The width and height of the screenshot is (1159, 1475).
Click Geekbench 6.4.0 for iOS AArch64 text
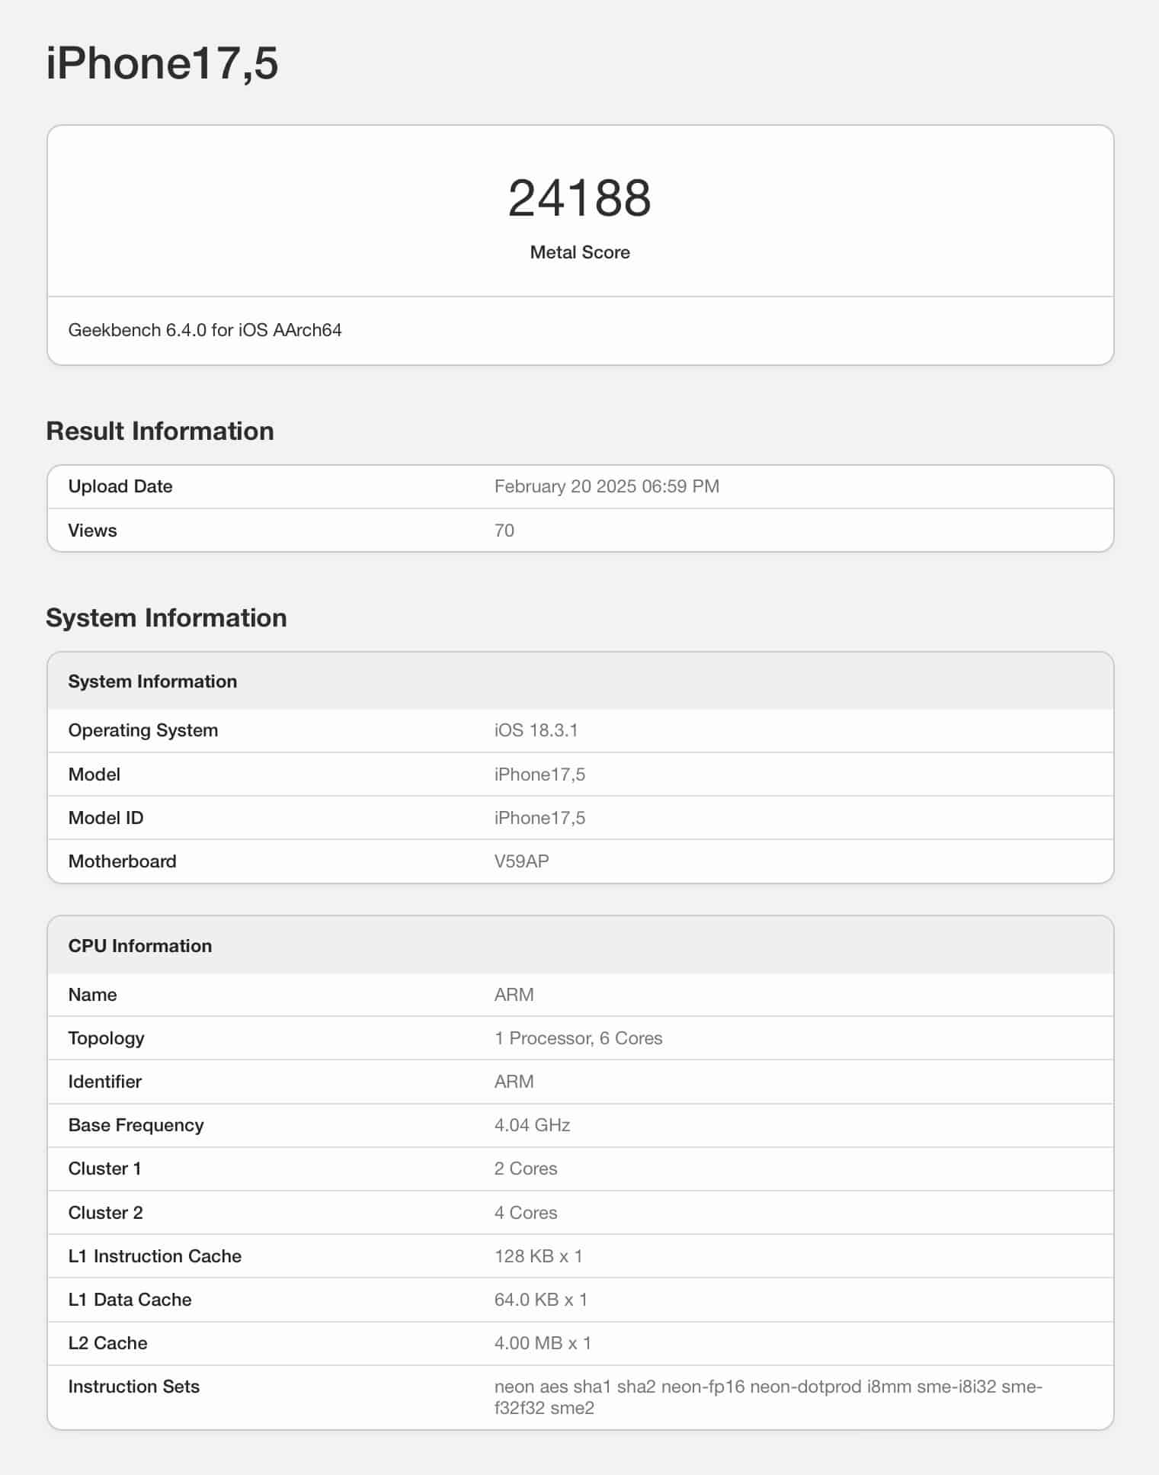point(205,330)
